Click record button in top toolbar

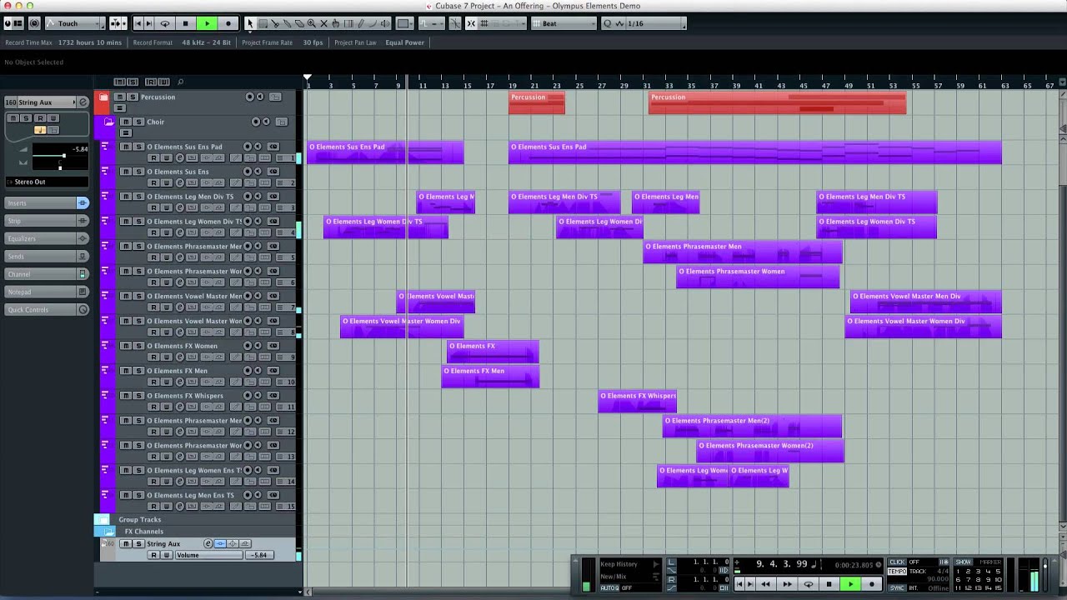point(228,23)
